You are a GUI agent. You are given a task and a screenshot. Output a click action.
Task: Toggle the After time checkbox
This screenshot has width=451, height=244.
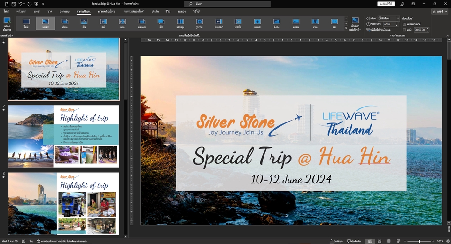click(x=404, y=30)
